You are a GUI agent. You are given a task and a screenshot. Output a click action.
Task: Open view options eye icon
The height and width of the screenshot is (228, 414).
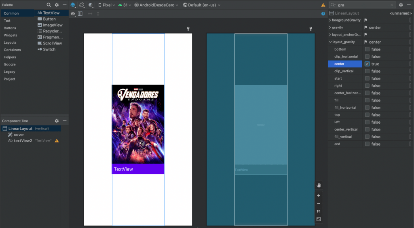(x=73, y=14)
